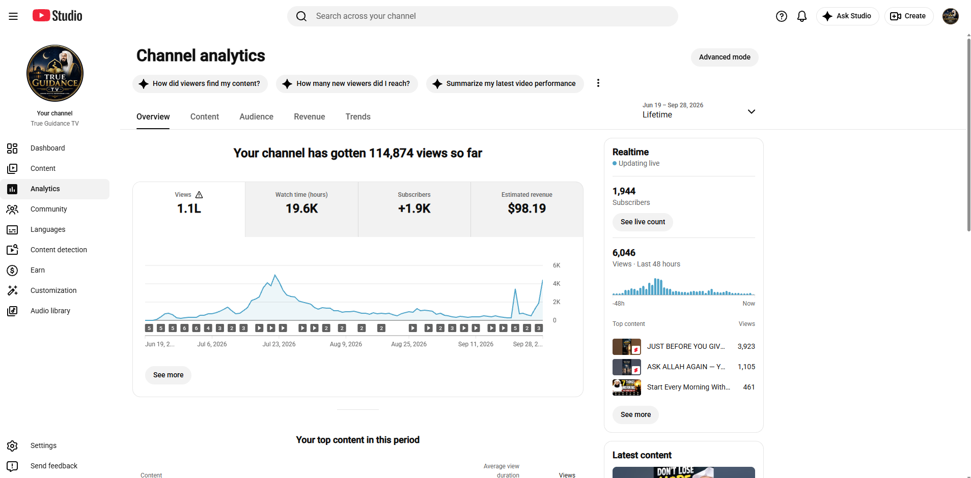Expand the Lifetime date range dropdown
Viewport: 971px width, 478px height.
[699, 110]
